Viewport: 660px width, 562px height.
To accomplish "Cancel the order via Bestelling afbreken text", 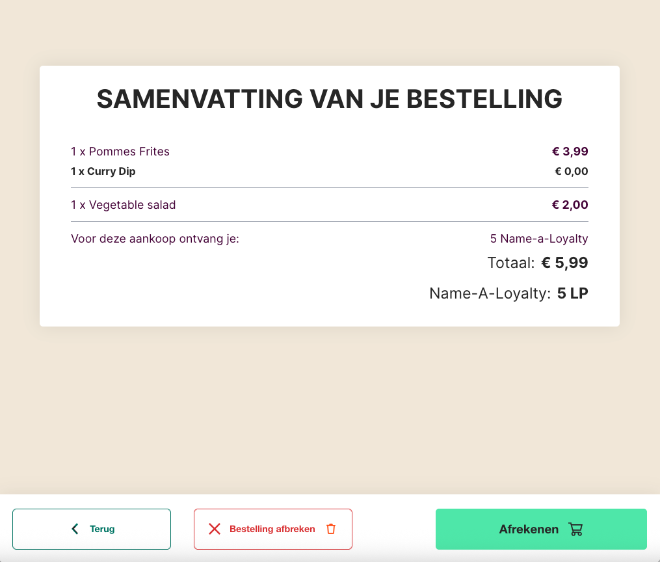I will point(272,529).
